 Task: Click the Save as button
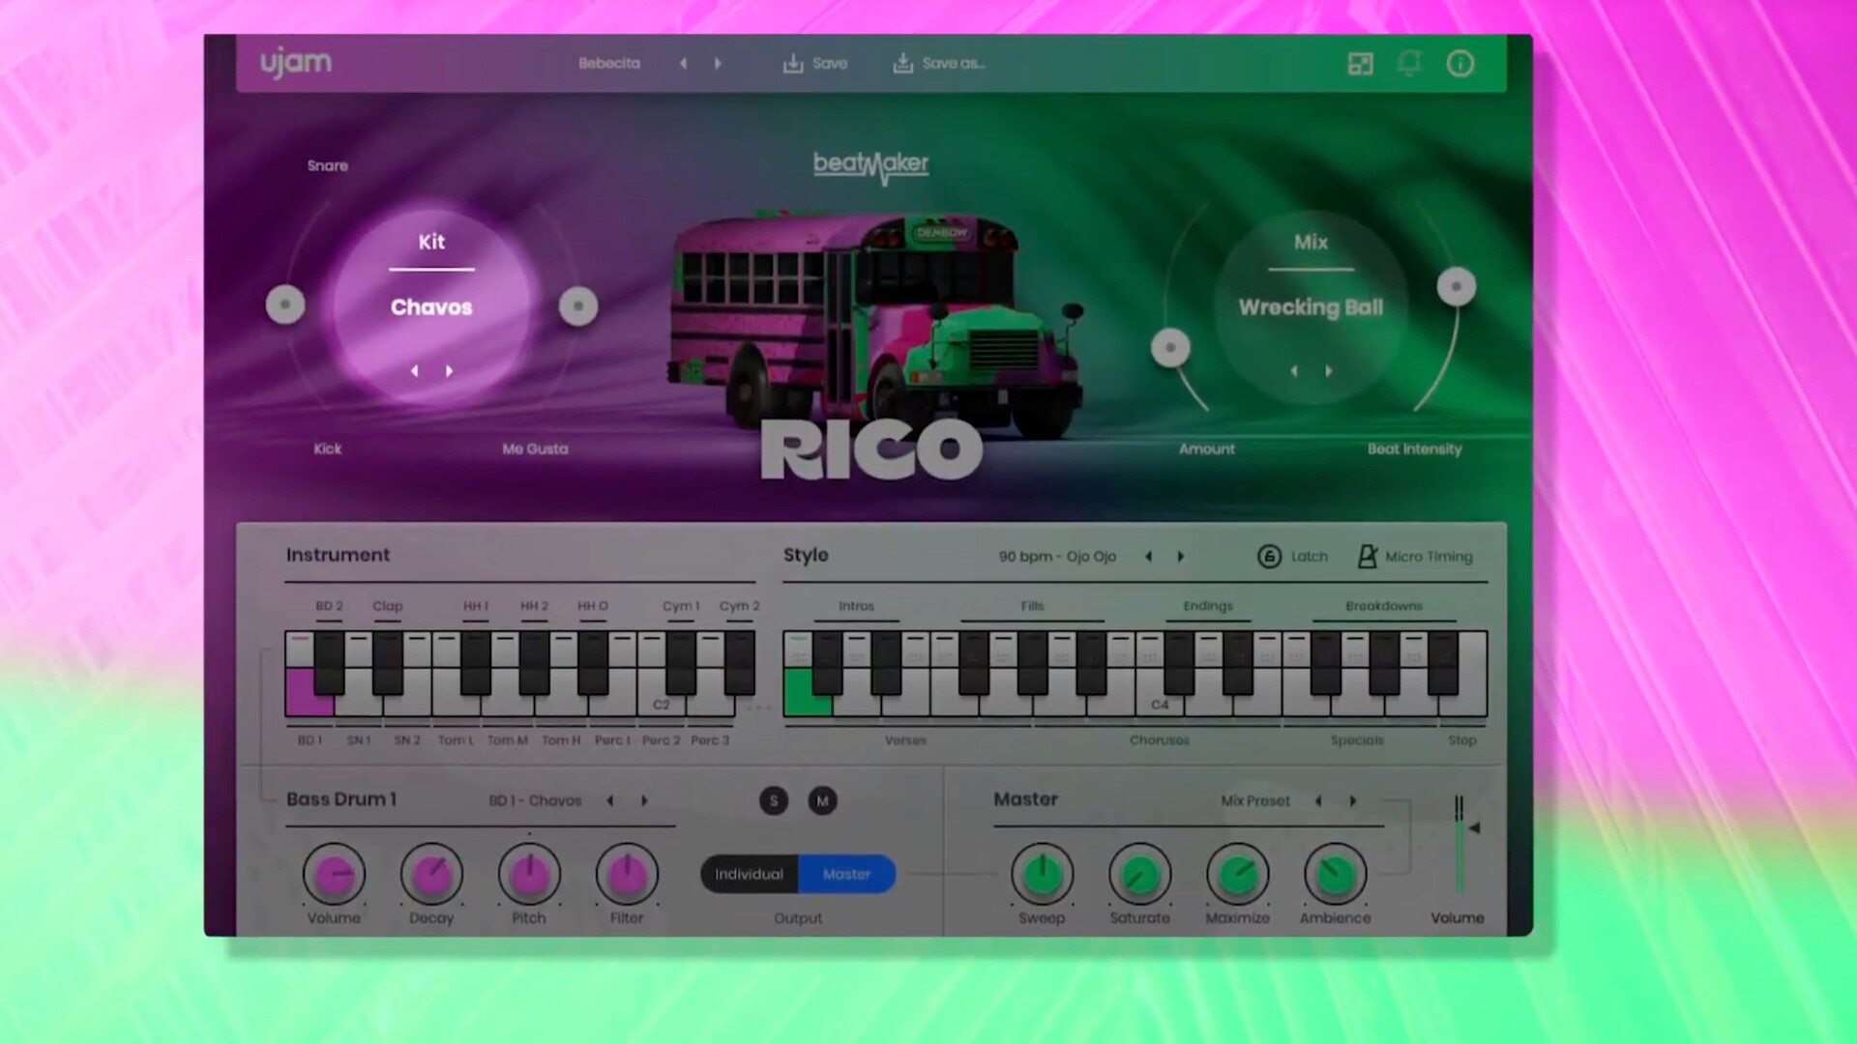939,64
